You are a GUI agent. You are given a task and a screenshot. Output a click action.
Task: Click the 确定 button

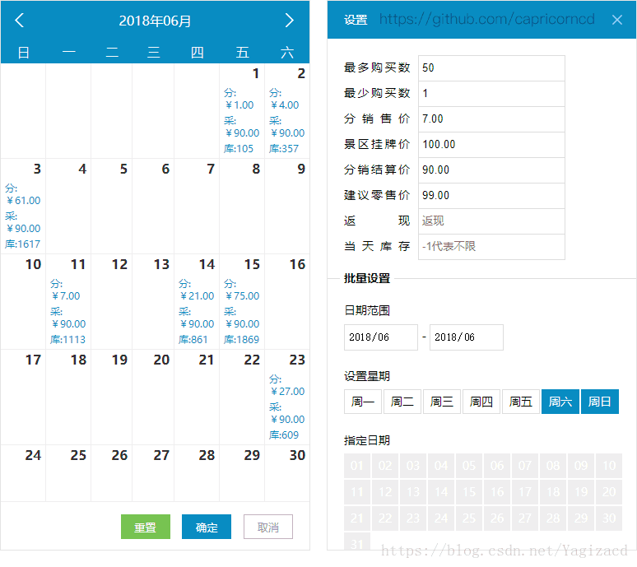[x=207, y=527]
